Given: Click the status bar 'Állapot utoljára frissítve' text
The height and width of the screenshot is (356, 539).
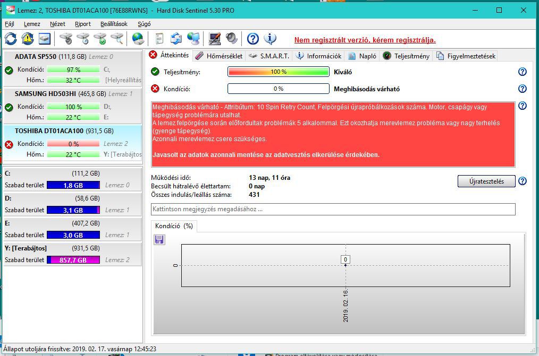Looking at the screenshot, I should tap(80, 349).
